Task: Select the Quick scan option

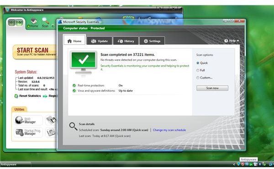Action: pyautogui.click(x=198, y=63)
